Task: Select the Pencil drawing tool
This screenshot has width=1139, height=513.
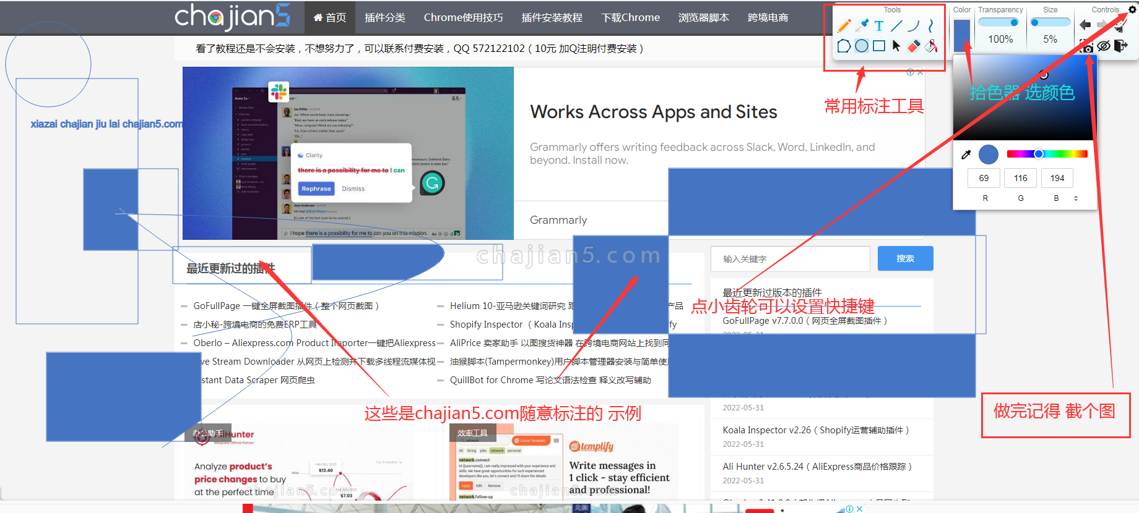Action: click(x=844, y=26)
